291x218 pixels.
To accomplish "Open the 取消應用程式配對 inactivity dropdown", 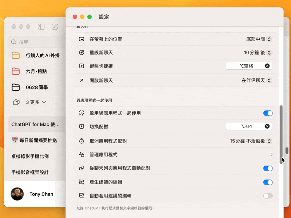I will pyautogui.click(x=251, y=141).
